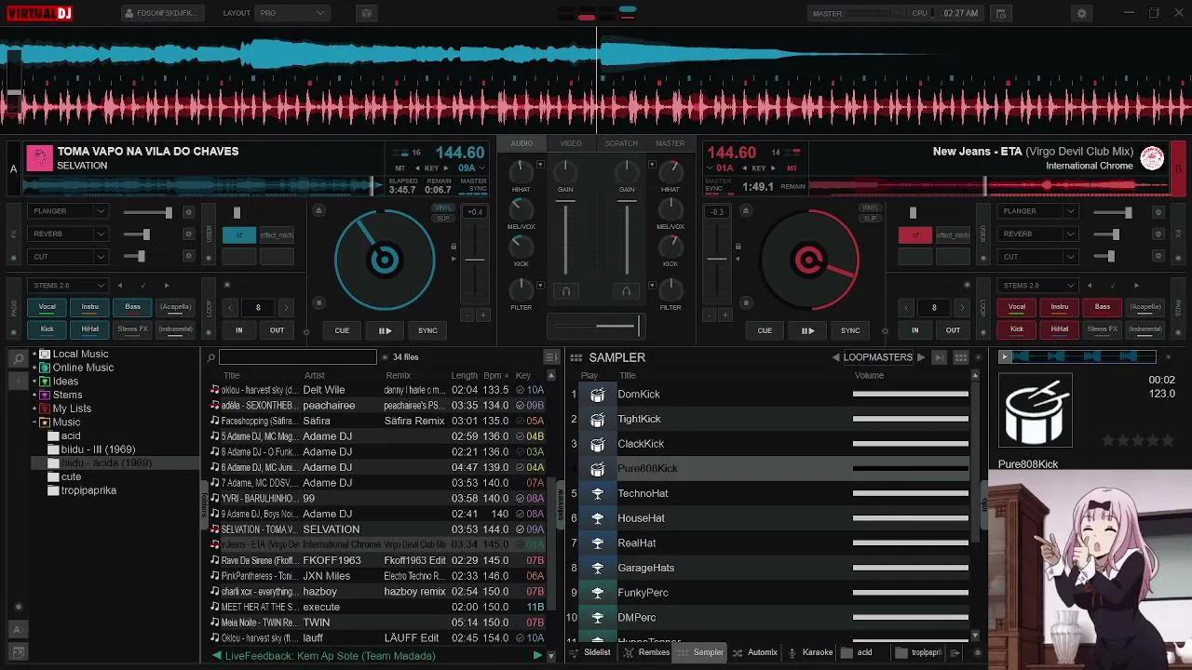Open the STEMS 2.0 pads dropdown on right deck
1192x670 pixels.
(1038, 286)
